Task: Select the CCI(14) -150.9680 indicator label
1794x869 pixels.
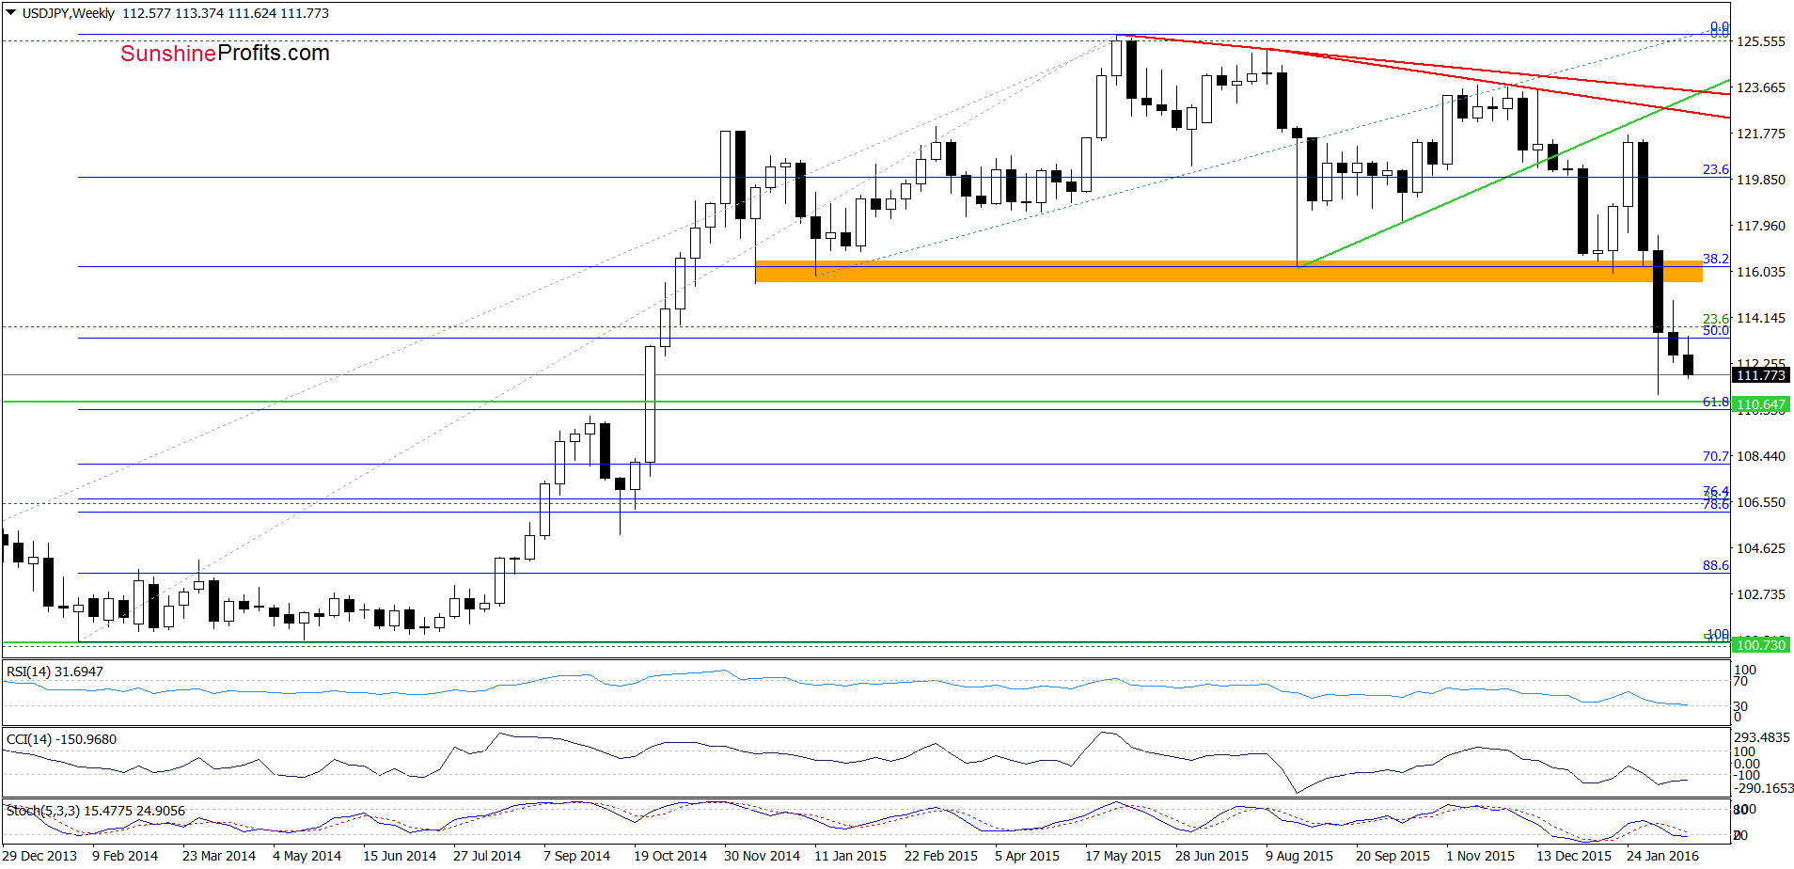Action: coord(62,739)
